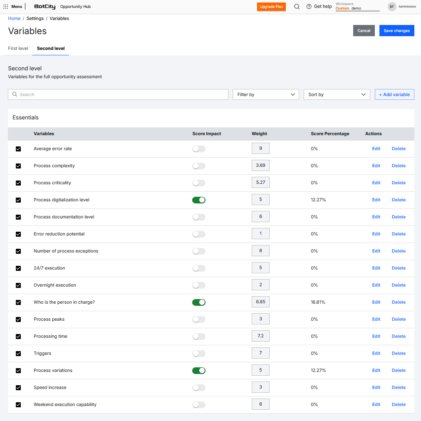Open the Sort by dropdown
Image resolution: width=421 pixels, height=421 pixels.
(337, 94)
